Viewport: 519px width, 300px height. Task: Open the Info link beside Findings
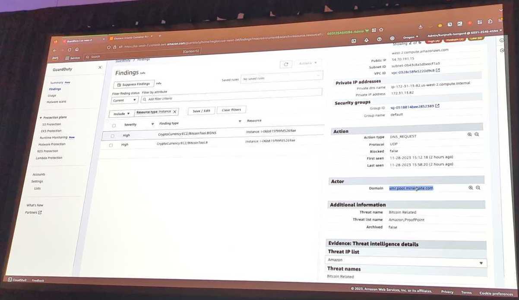143,73
